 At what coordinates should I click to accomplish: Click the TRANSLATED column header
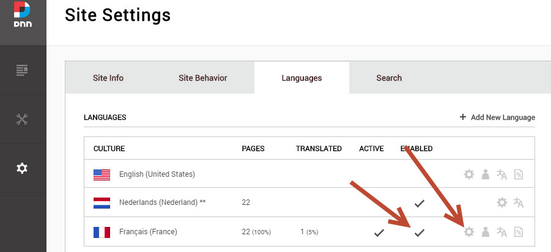pos(319,149)
